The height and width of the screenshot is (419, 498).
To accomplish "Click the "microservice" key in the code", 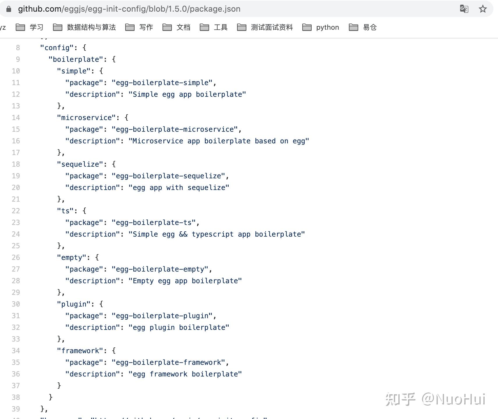I will [86, 118].
